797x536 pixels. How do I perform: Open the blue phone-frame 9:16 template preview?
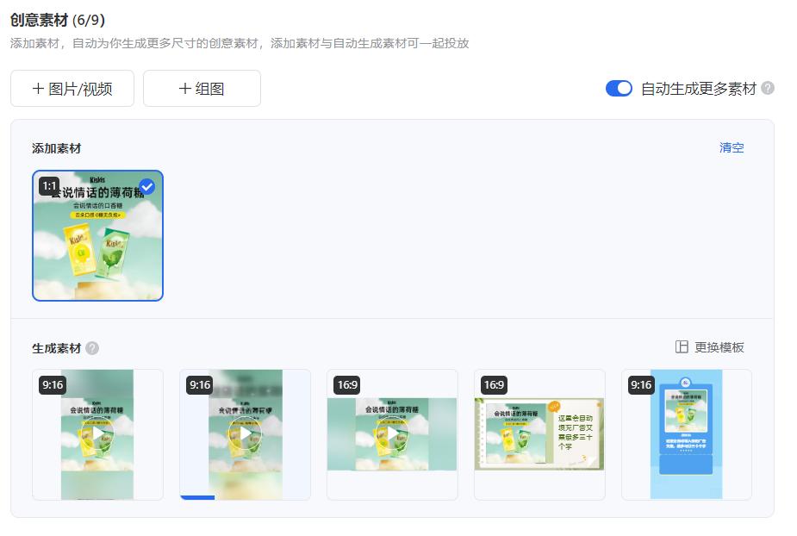pyautogui.click(x=687, y=433)
